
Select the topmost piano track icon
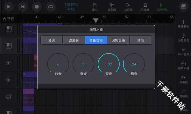tap(9, 29)
